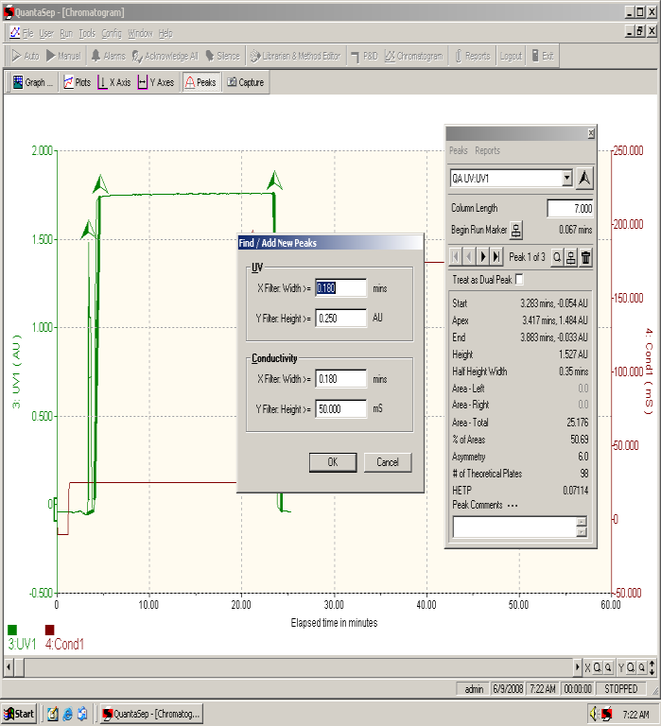The width and height of the screenshot is (661, 726).
Task: Cancel the Find / Add New Peaks dialog
Action: [388, 462]
